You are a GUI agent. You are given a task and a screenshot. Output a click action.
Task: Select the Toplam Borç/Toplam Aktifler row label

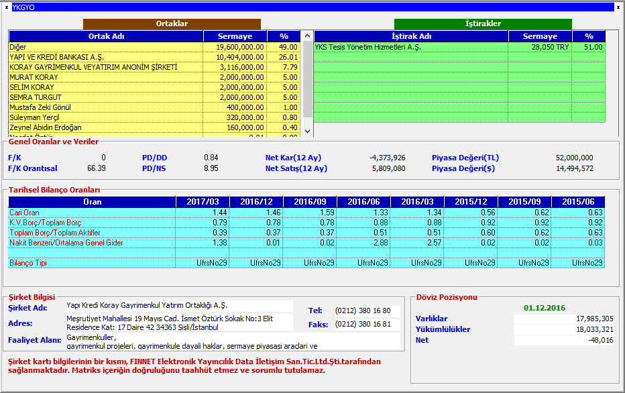[x=55, y=232]
